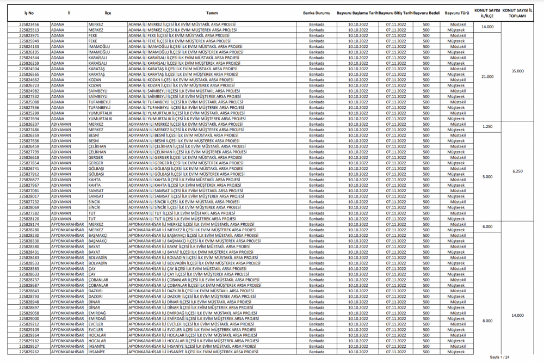Image resolution: width=544 pixels, height=363 pixels.
Task: Select job number 225824504
Action: tap(29, 69)
